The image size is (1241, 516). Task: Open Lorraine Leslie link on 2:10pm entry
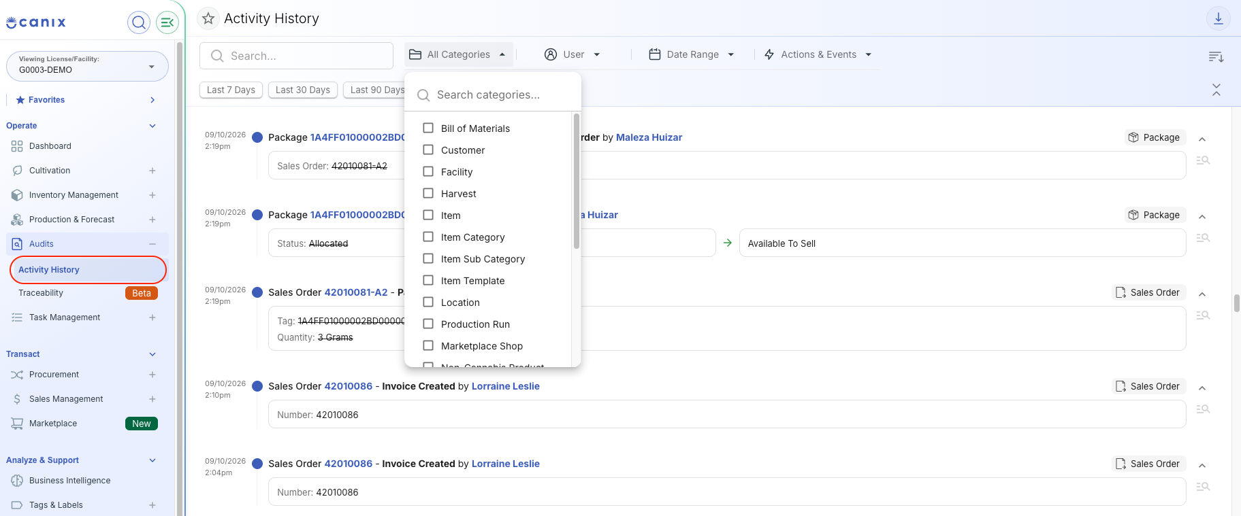click(x=506, y=386)
